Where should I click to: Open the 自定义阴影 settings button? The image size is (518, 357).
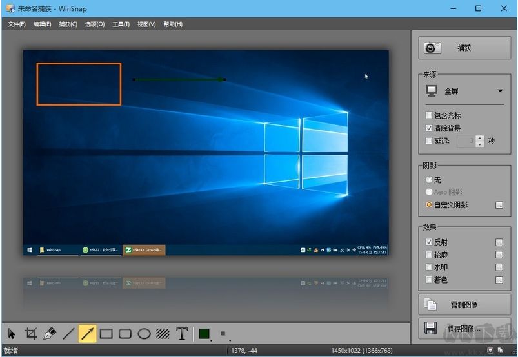point(499,206)
